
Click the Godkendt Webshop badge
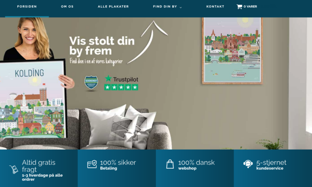click(x=91, y=82)
